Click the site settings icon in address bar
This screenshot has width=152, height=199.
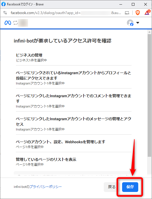click(x=5, y=13)
